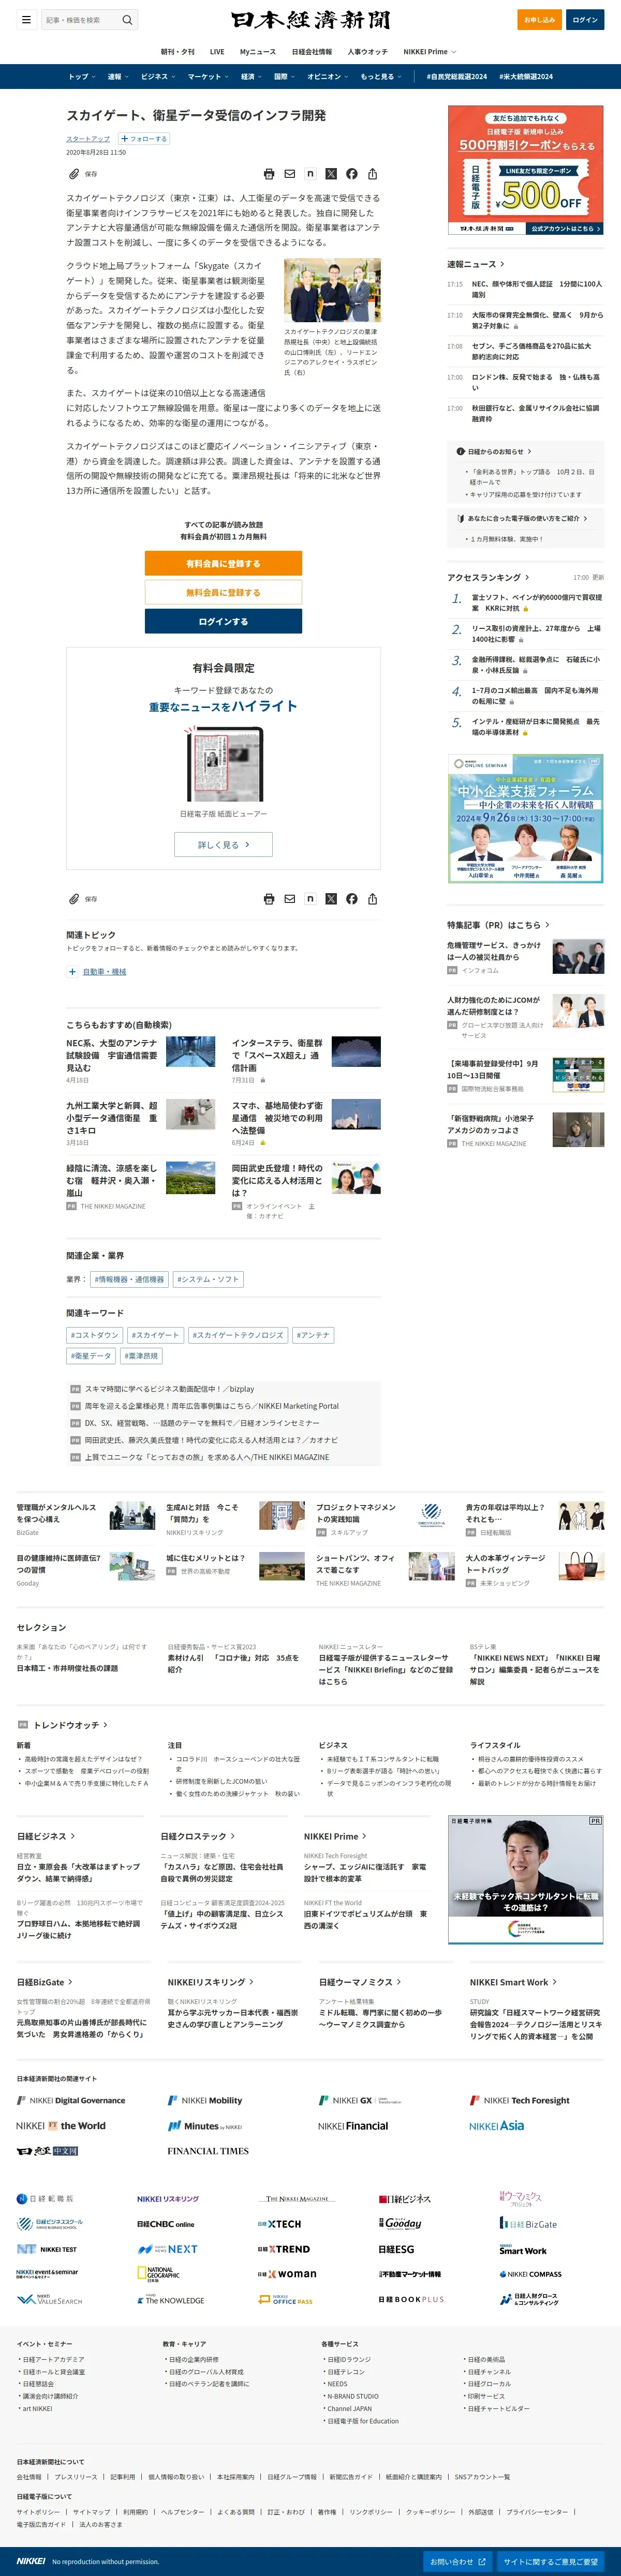
Task: Open the FINANCIAL TIMES logo link
Action: [x=208, y=2151]
